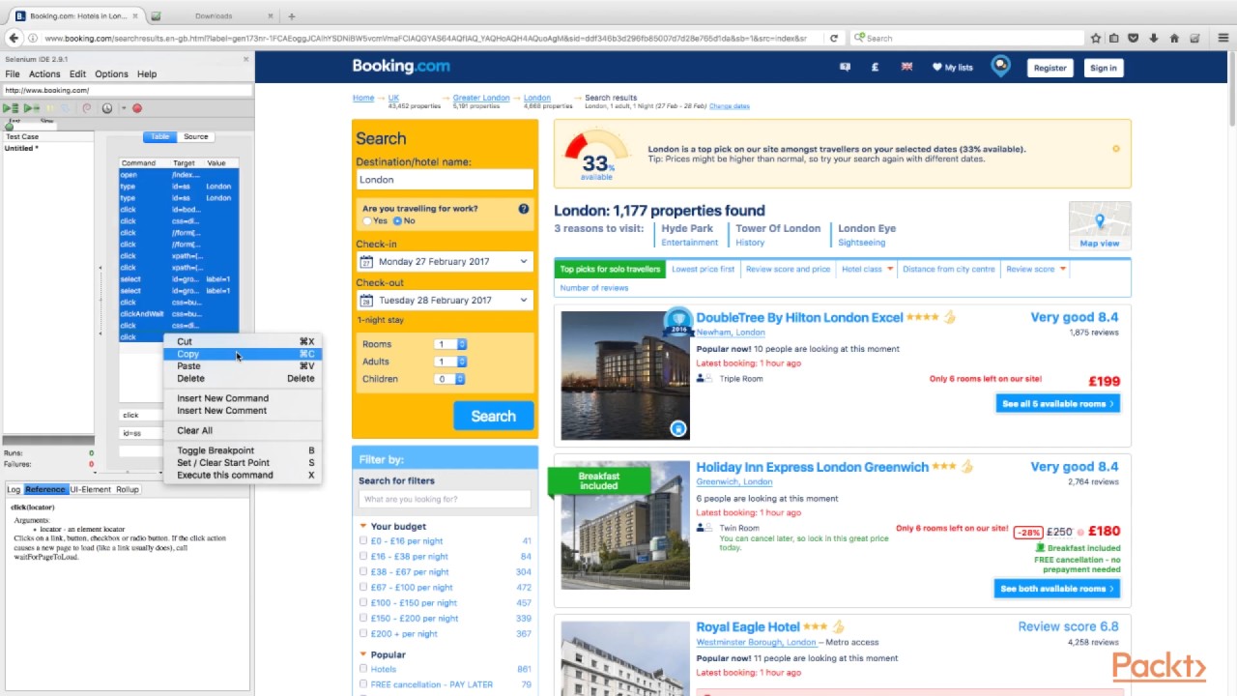The height and width of the screenshot is (696, 1237).
Task: Open the Selenium IDE toolbar icon in Firefox
Action: 1195,39
